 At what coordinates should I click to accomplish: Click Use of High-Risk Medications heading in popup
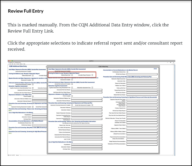[61, 142]
